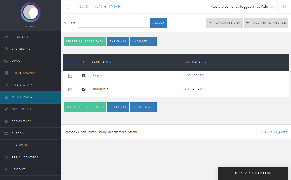Click the Shortcut home icon in sidebar
The height and width of the screenshot is (180, 291).
(6, 37)
